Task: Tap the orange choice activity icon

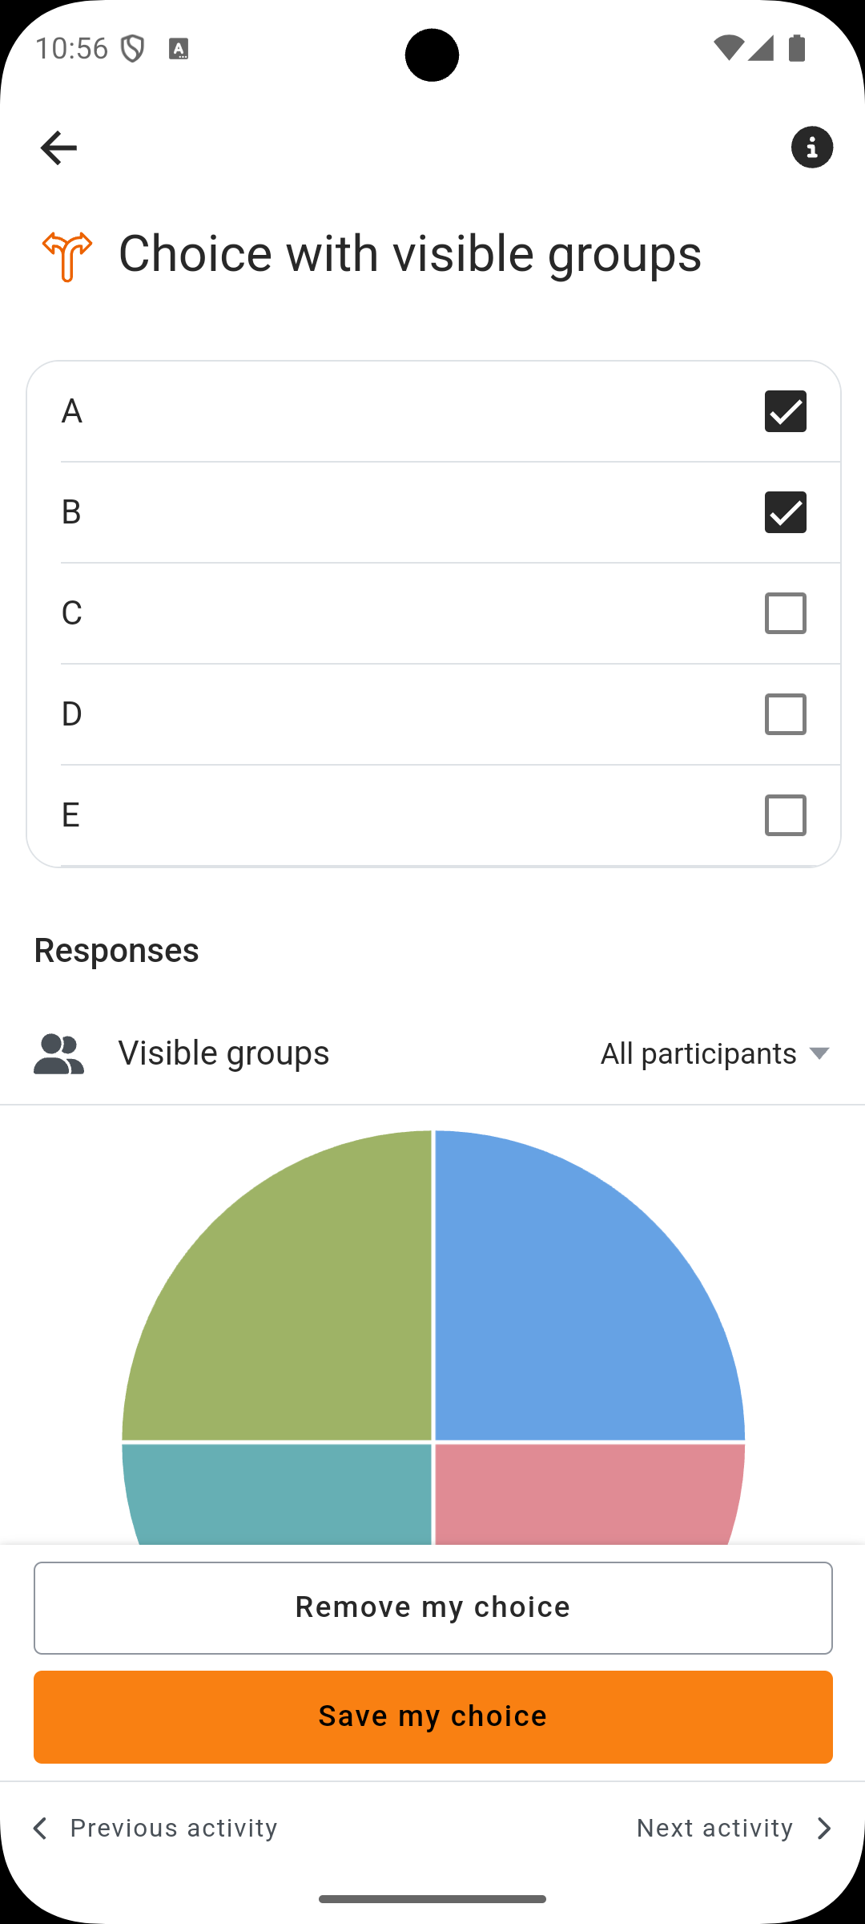Action: point(67,257)
